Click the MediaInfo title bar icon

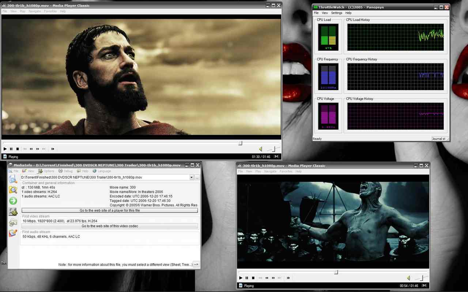pos(11,165)
